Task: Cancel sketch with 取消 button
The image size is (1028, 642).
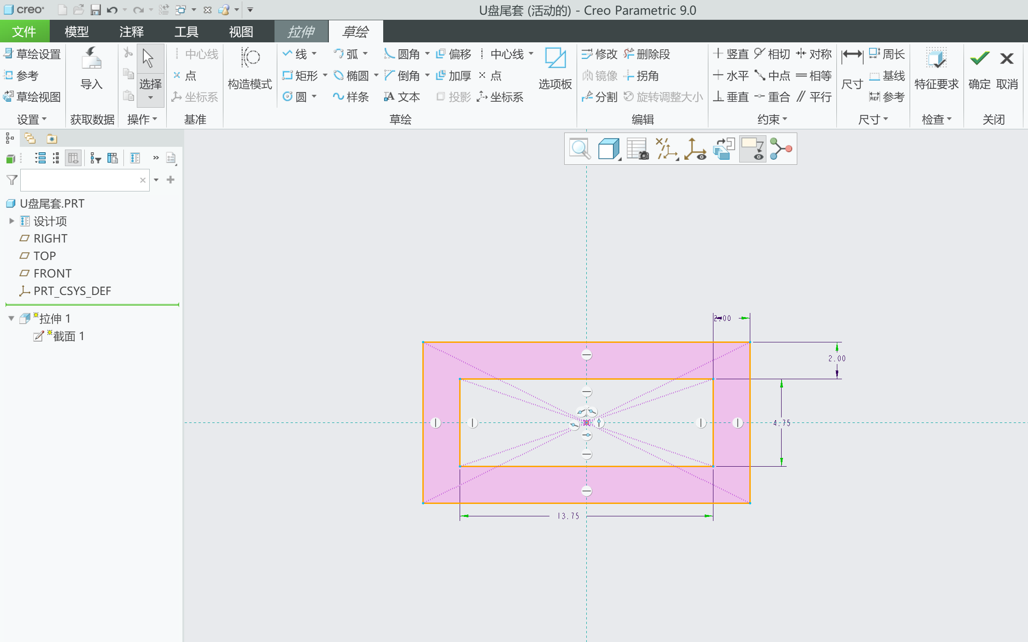Action: point(1006,58)
